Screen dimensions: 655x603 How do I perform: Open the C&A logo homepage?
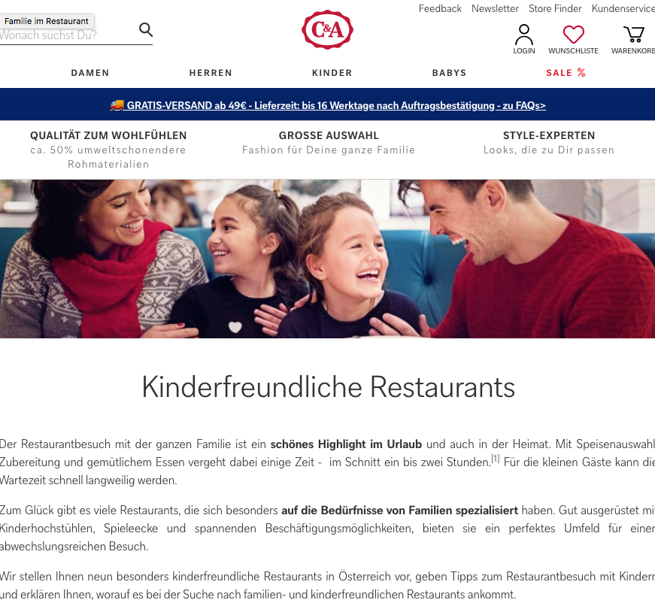pos(328,29)
